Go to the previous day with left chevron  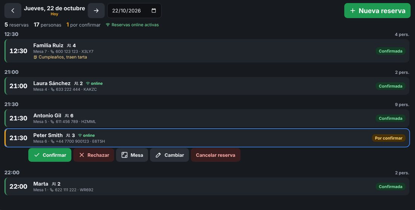[x=13, y=11]
